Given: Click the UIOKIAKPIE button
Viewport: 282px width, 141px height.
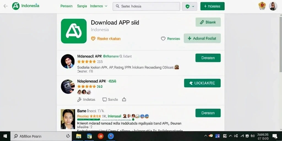Looking at the screenshot, I should (x=202, y=83).
